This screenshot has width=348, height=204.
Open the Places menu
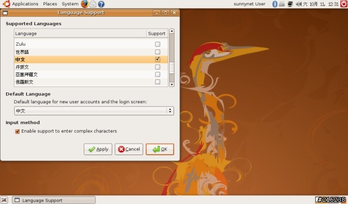click(50, 4)
